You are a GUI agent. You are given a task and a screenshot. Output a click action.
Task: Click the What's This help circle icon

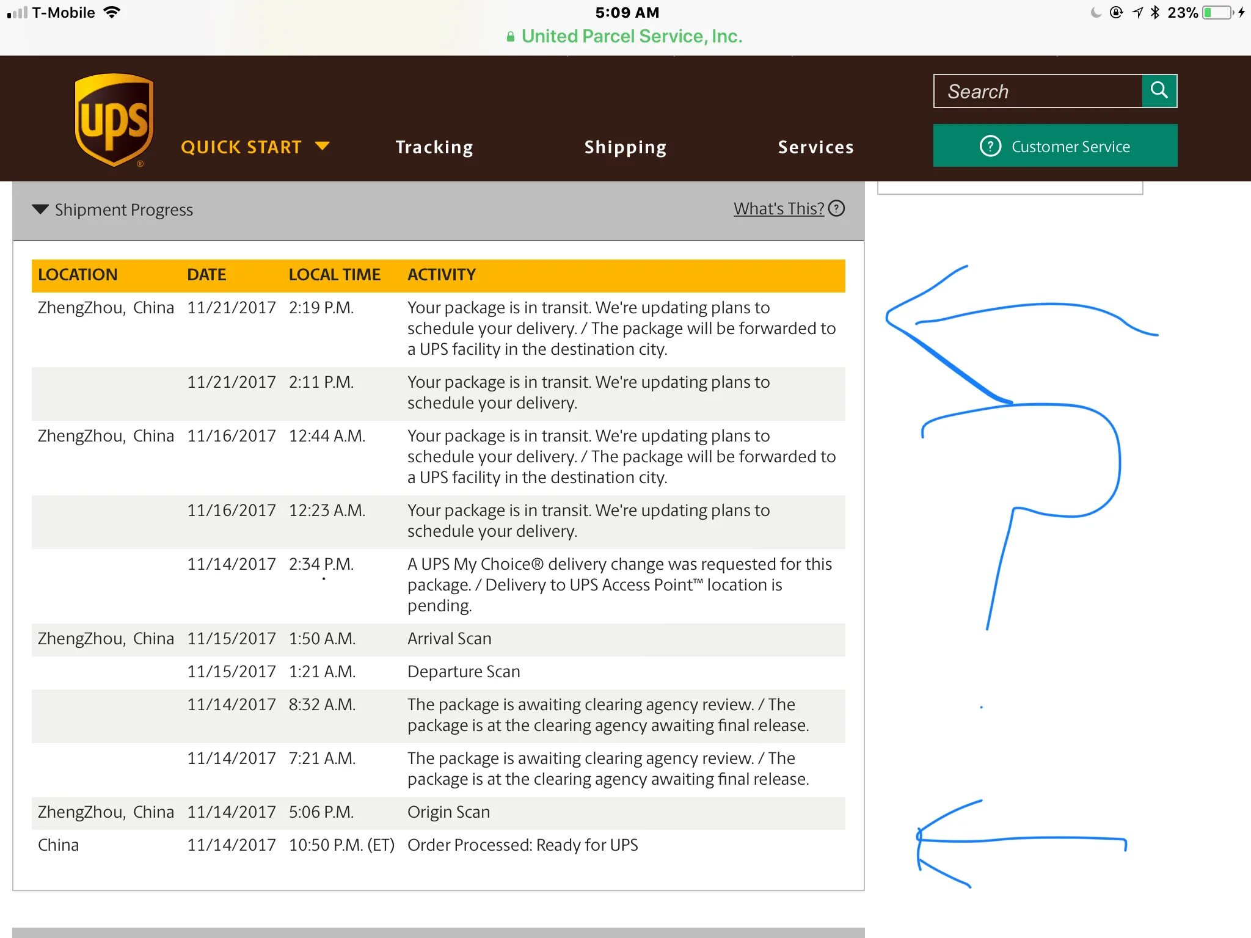tap(836, 209)
